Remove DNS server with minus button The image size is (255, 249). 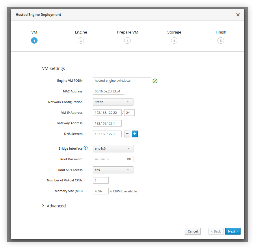[127, 134]
